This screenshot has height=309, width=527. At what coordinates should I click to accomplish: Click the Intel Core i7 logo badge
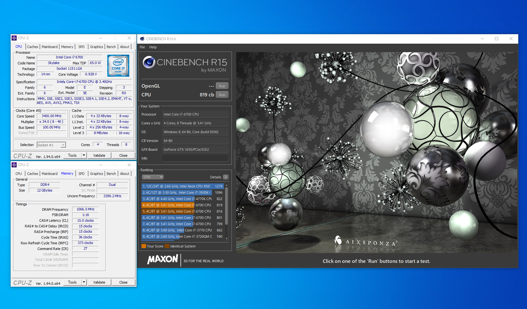(118, 66)
